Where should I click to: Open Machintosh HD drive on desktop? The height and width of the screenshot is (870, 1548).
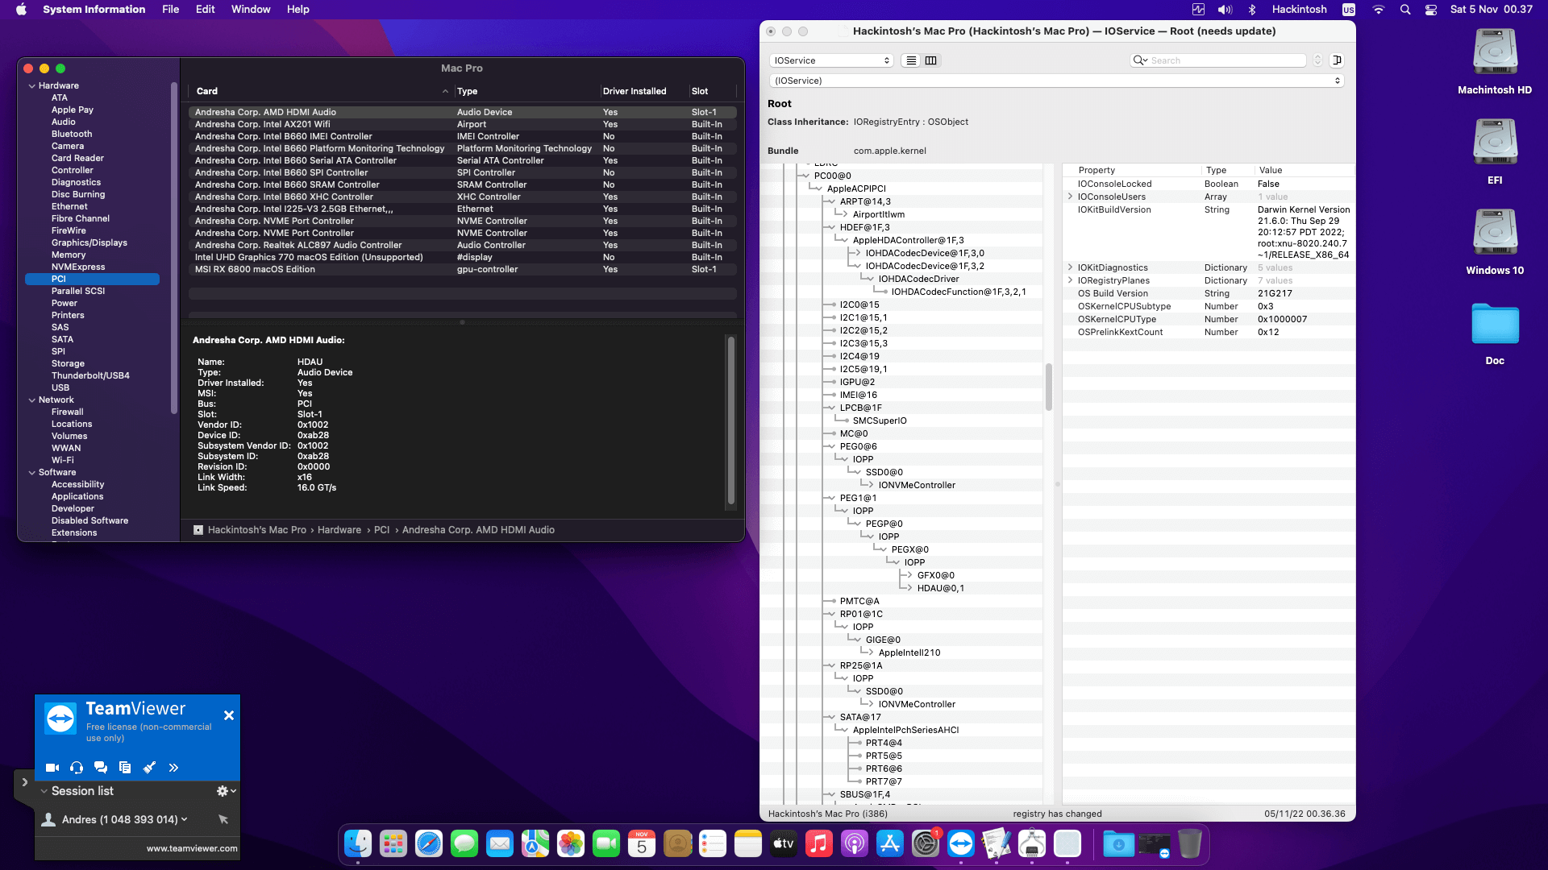click(x=1495, y=53)
